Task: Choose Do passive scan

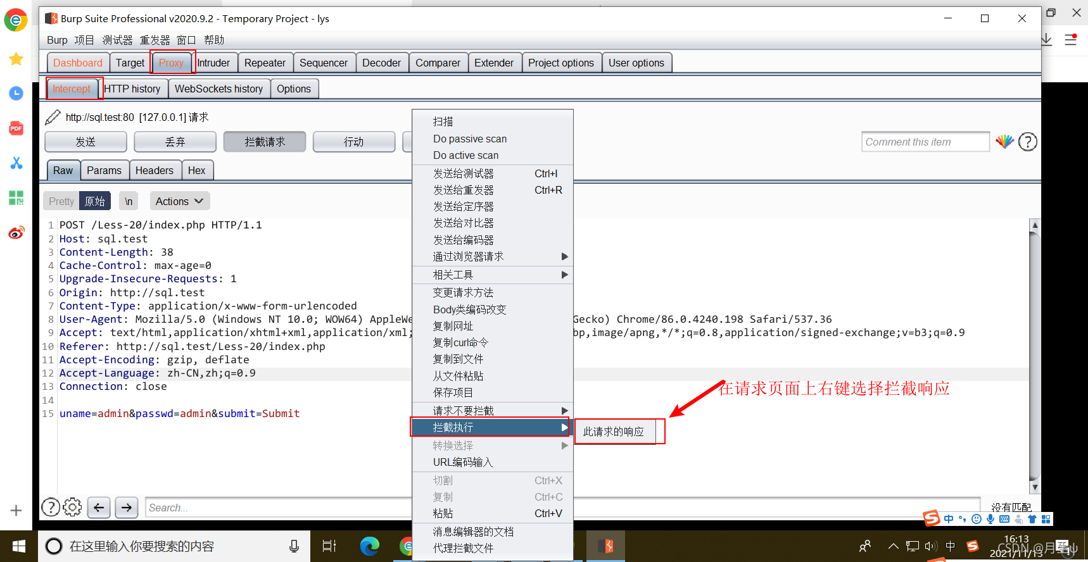Action: tap(493, 139)
